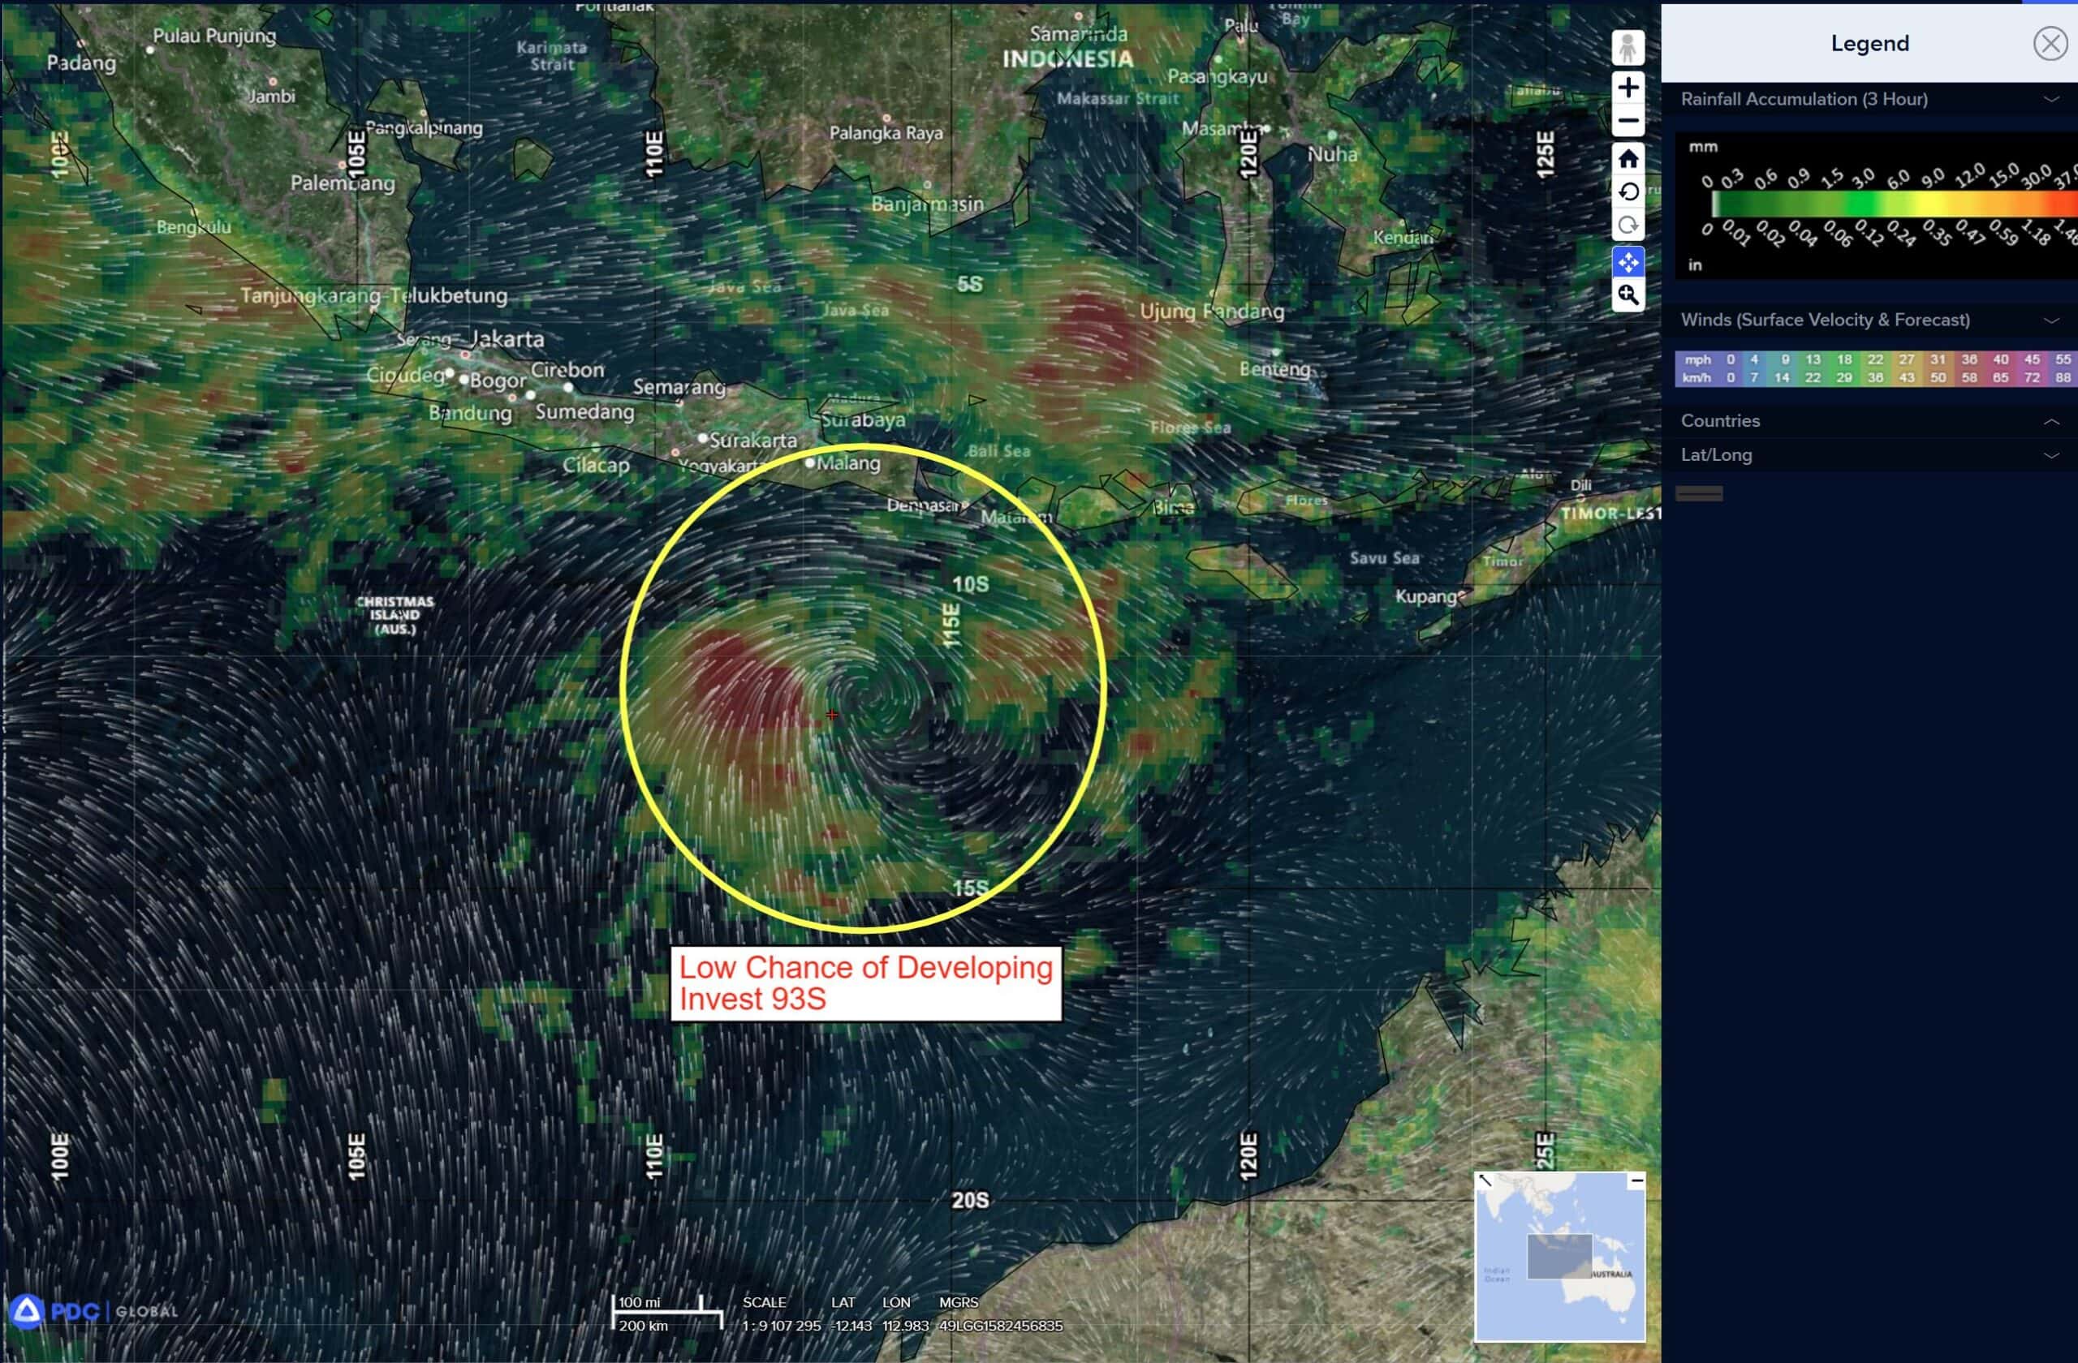Go to next map extent
The width and height of the screenshot is (2078, 1363).
click(x=1627, y=225)
